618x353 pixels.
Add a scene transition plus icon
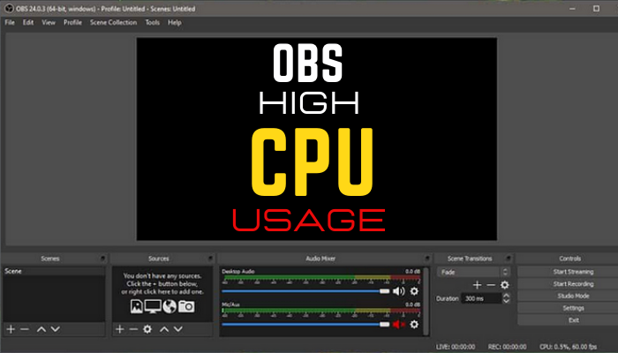478,285
